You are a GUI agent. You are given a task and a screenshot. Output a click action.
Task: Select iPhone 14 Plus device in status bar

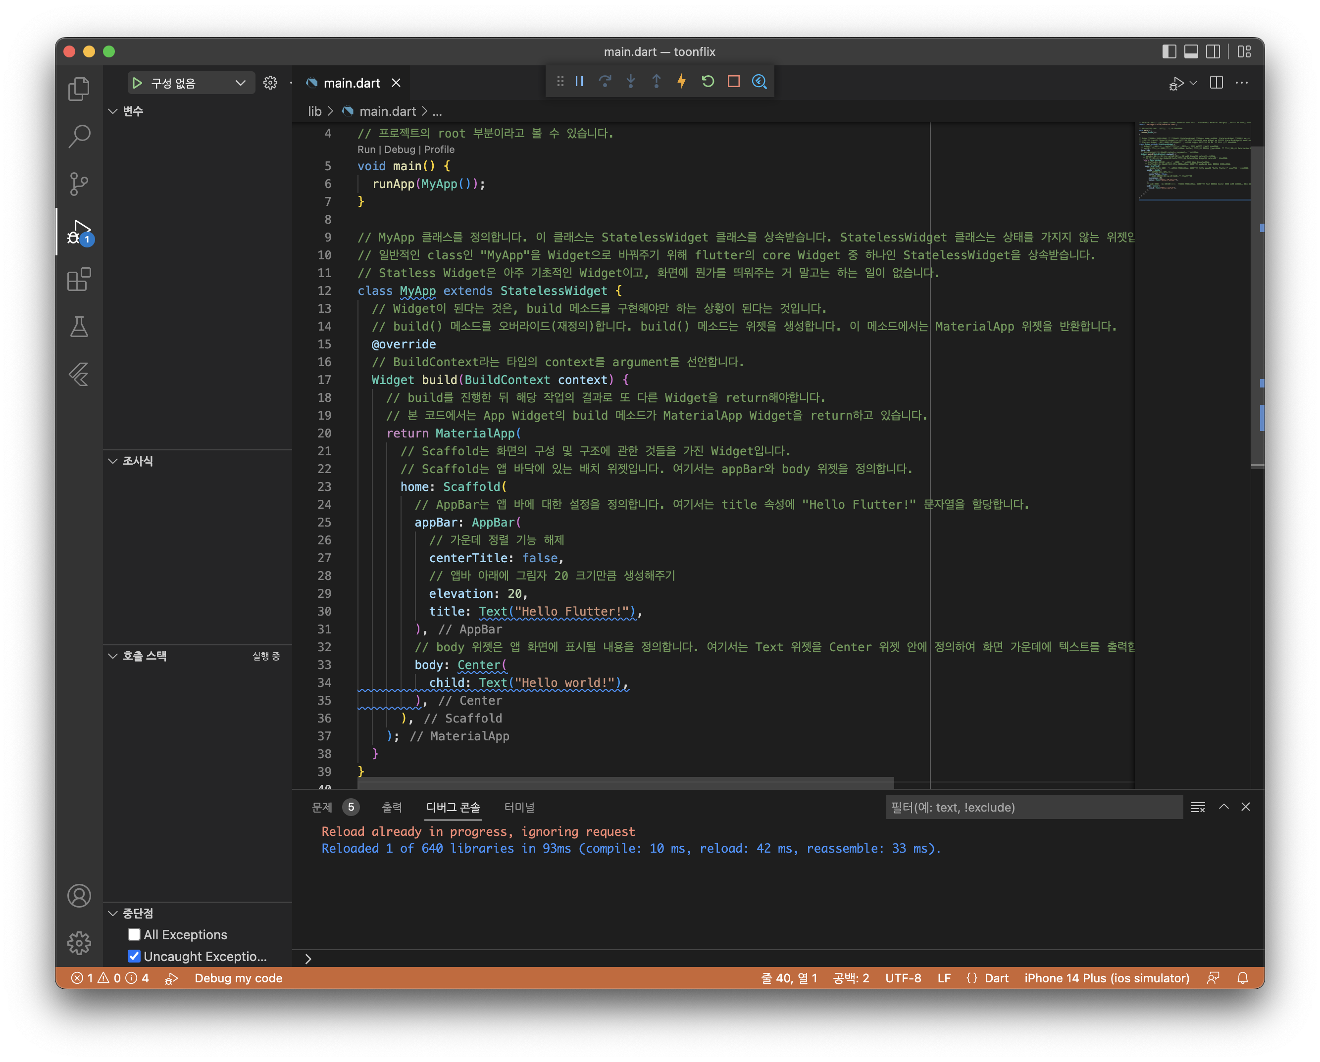coord(1106,977)
